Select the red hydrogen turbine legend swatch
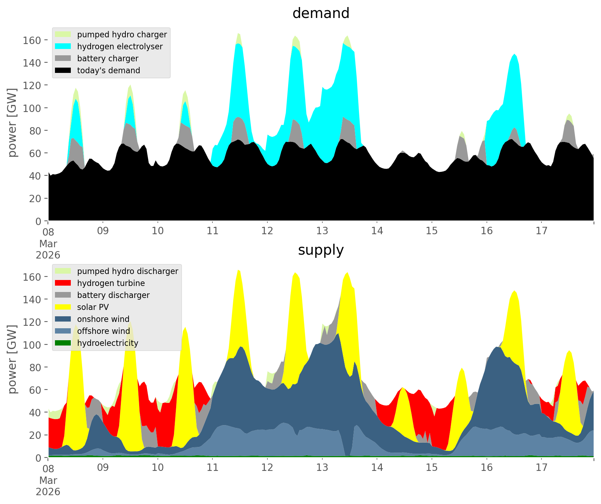The height and width of the screenshot is (504, 601). [63, 283]
